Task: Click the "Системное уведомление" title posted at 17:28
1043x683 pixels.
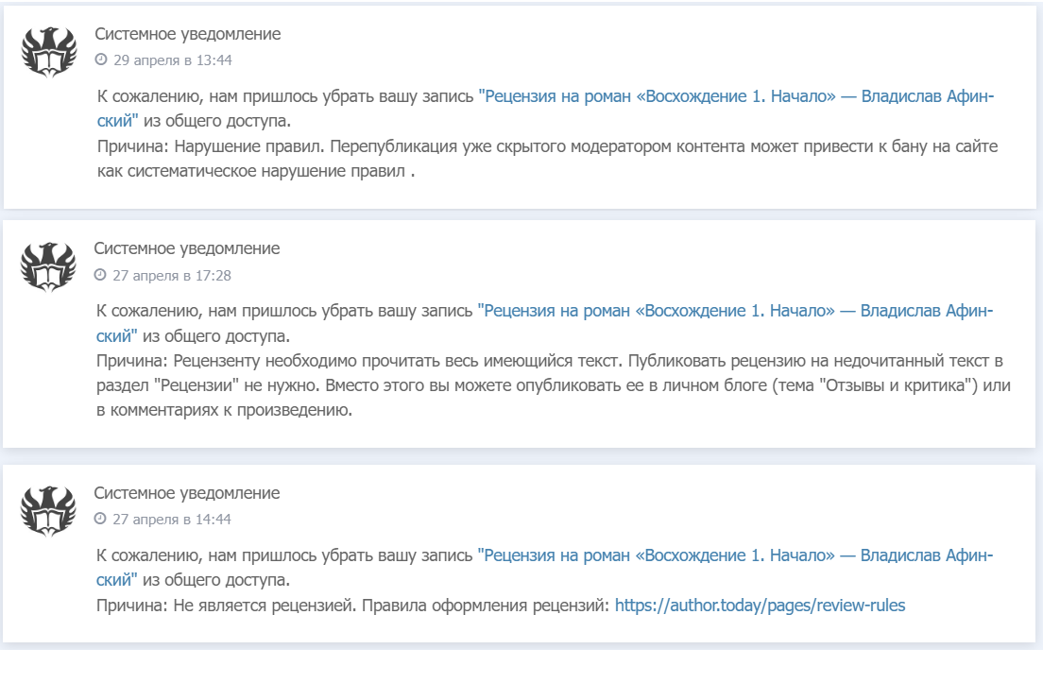Action: pyautogui.click(x=186, y=248)
